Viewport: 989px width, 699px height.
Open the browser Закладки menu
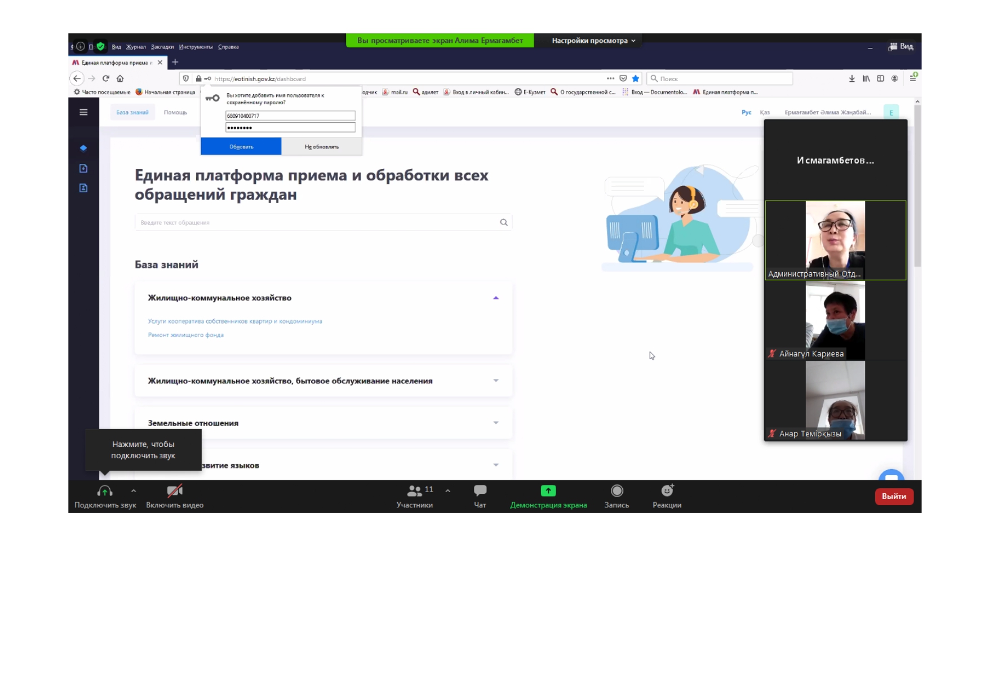pos(162,47)
